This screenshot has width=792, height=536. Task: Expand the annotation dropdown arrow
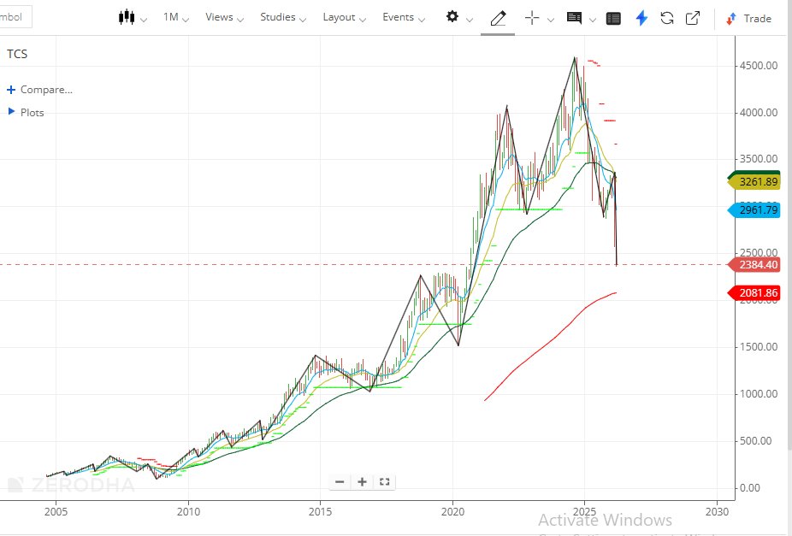593,20
